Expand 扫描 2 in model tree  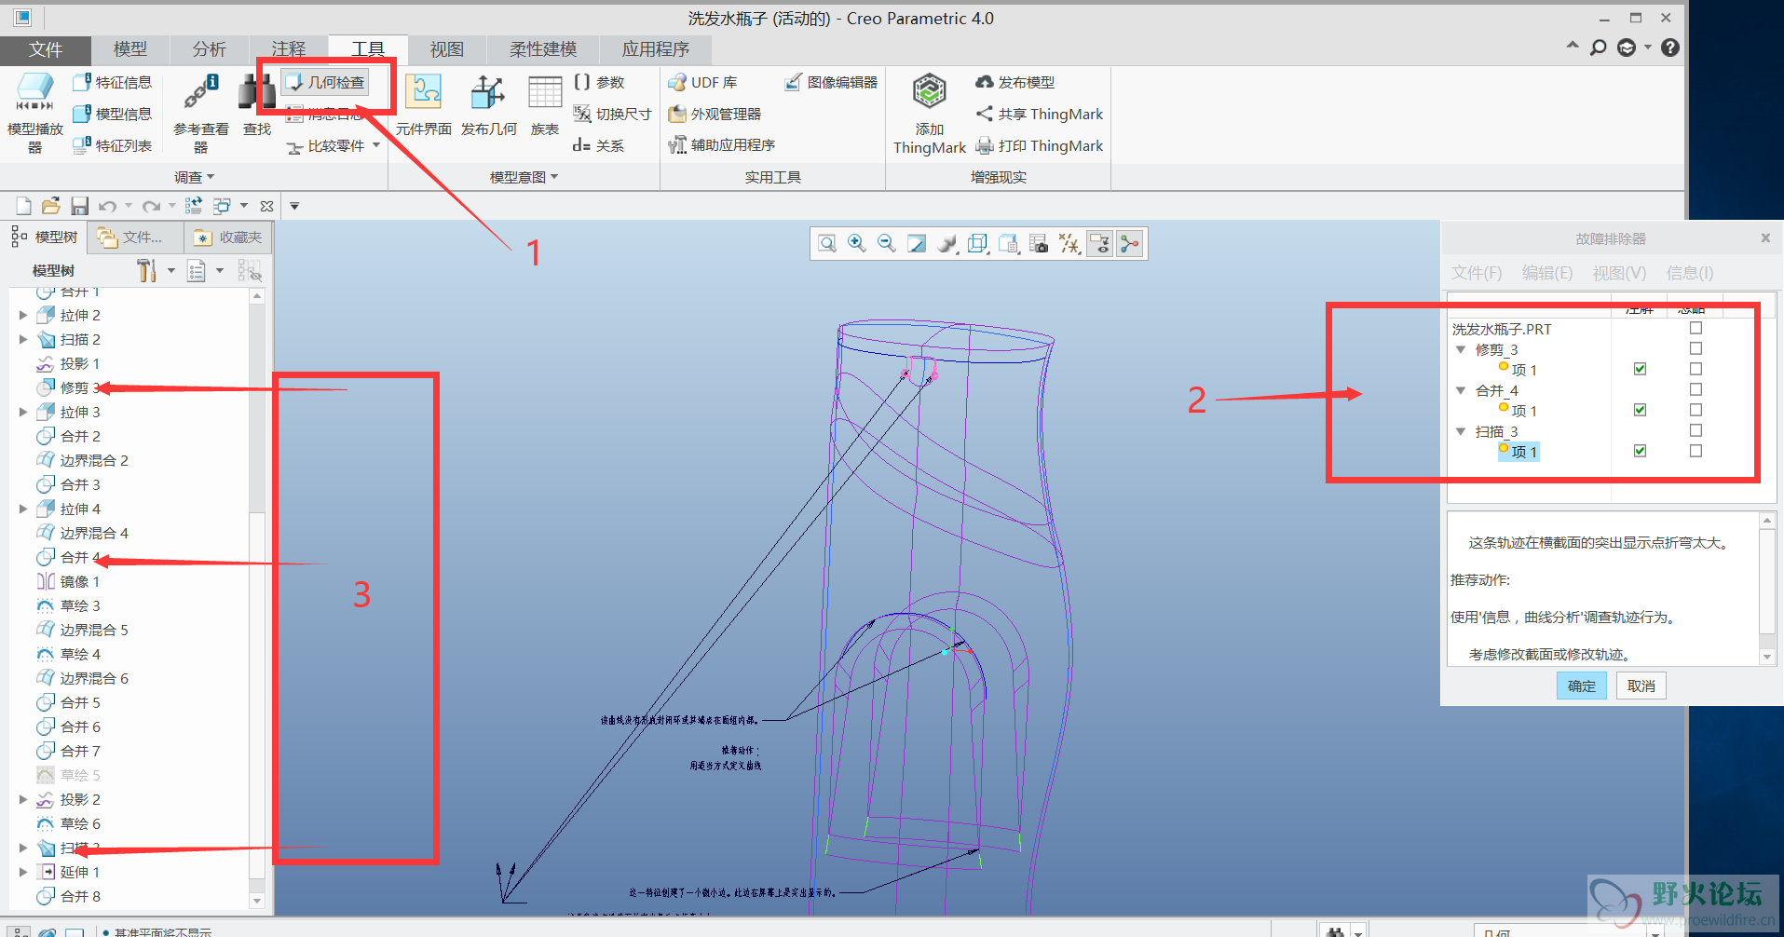click(x=23, y=339)
